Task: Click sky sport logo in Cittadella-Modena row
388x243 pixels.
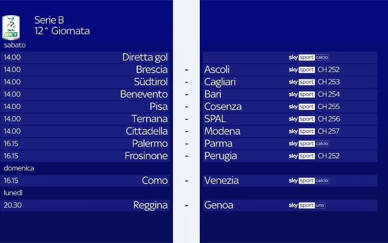Action: pyautogui.click(x=302, y=131)
